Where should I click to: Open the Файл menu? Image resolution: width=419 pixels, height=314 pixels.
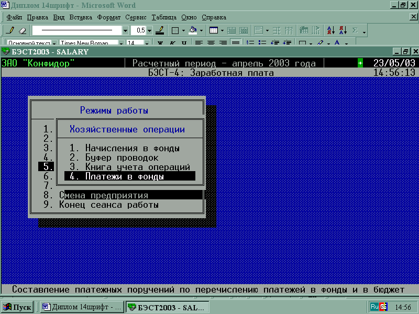point(14,17)
